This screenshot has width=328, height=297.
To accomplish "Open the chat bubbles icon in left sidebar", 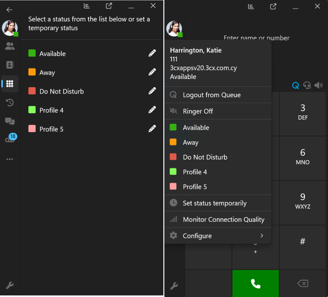I will 10,121.
